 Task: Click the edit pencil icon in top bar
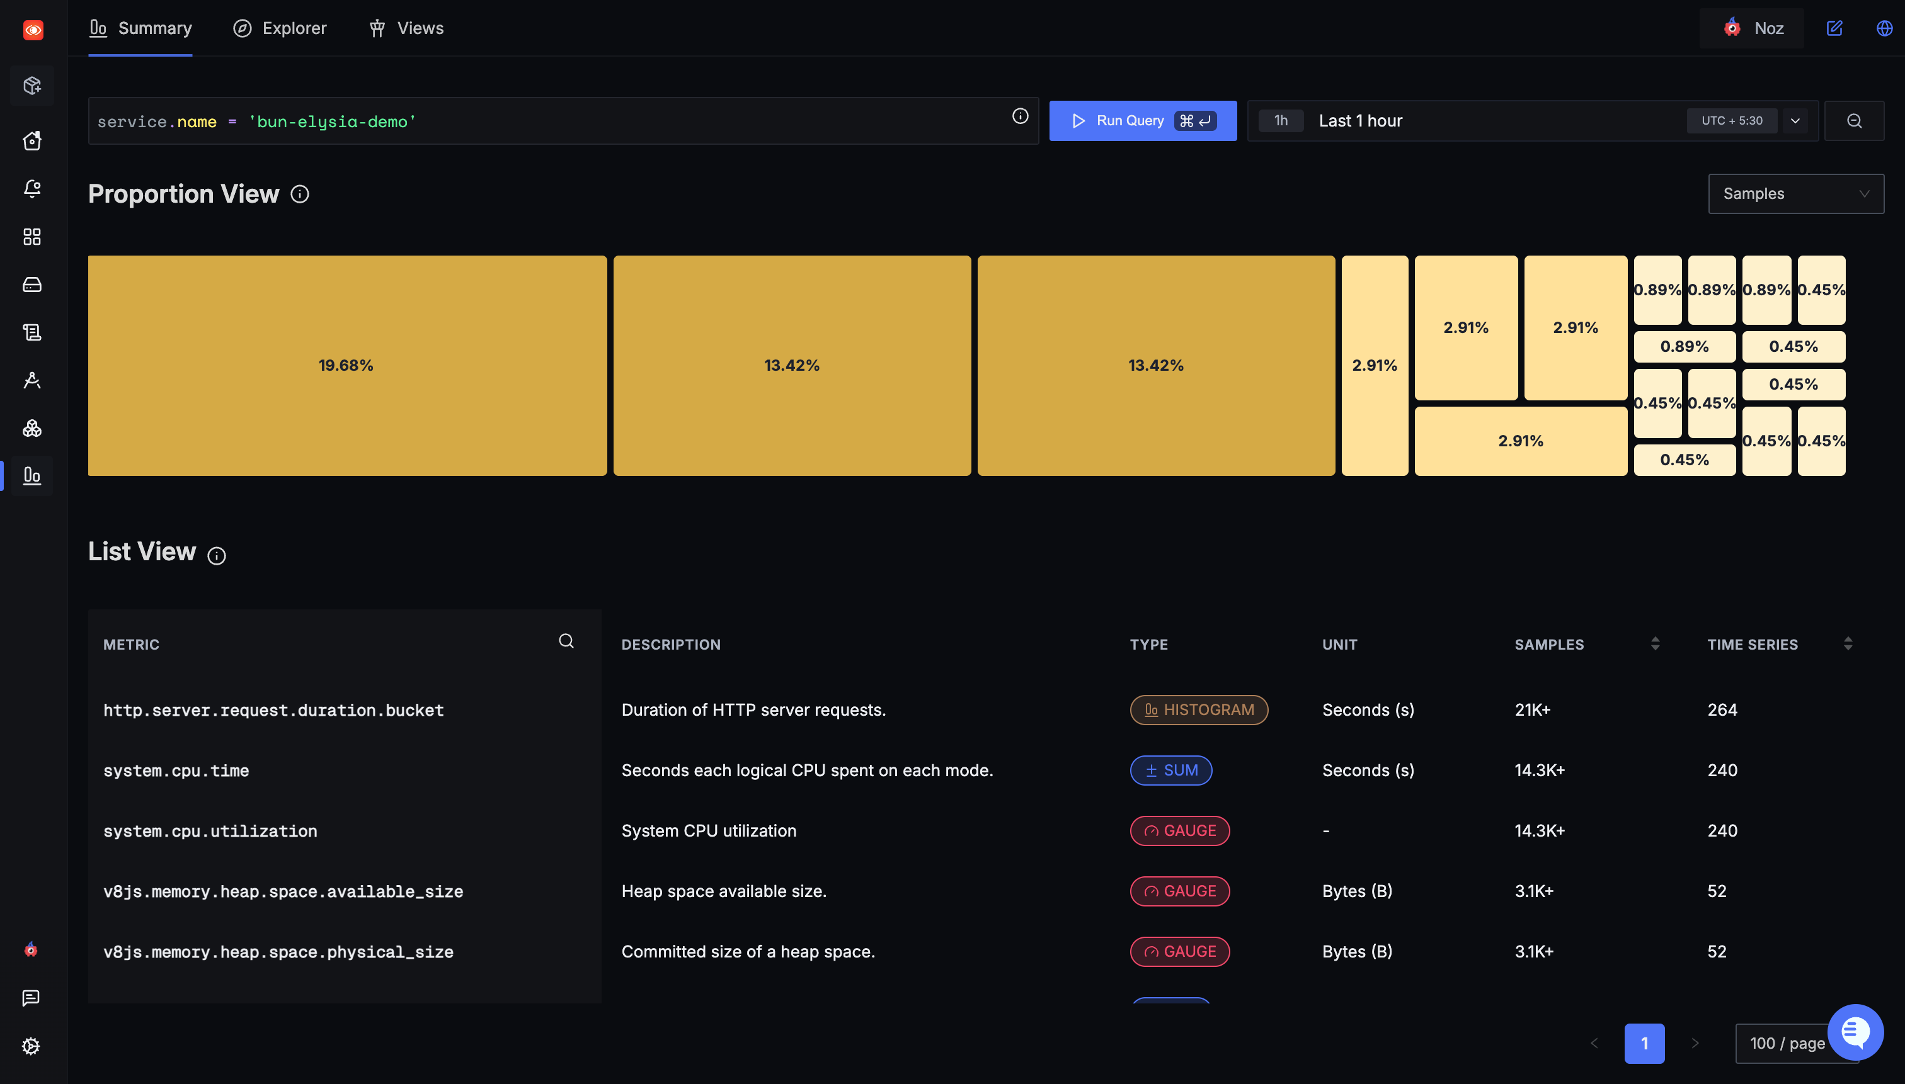click(1834, 28)
